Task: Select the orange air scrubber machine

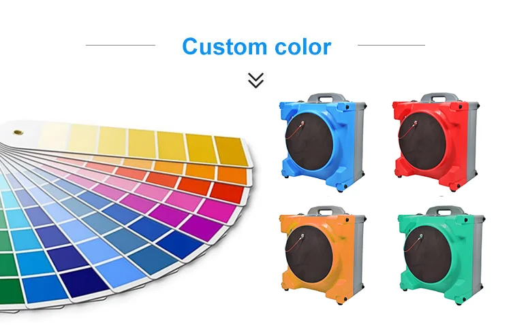Action: click(x=323, y=255)
